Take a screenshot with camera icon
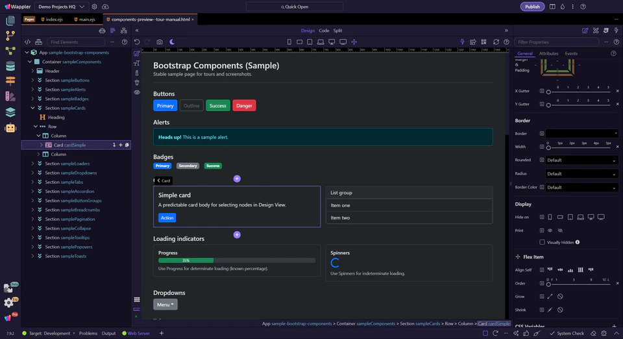Viewport: 623px width, 339px height. 160,42
